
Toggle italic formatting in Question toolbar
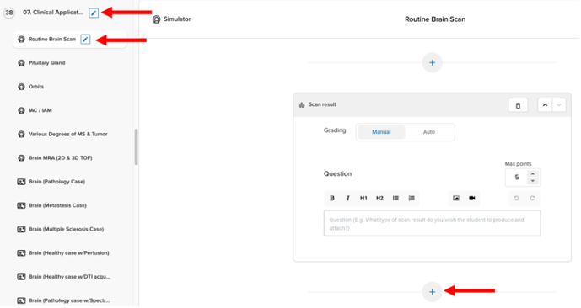[347, 199]
